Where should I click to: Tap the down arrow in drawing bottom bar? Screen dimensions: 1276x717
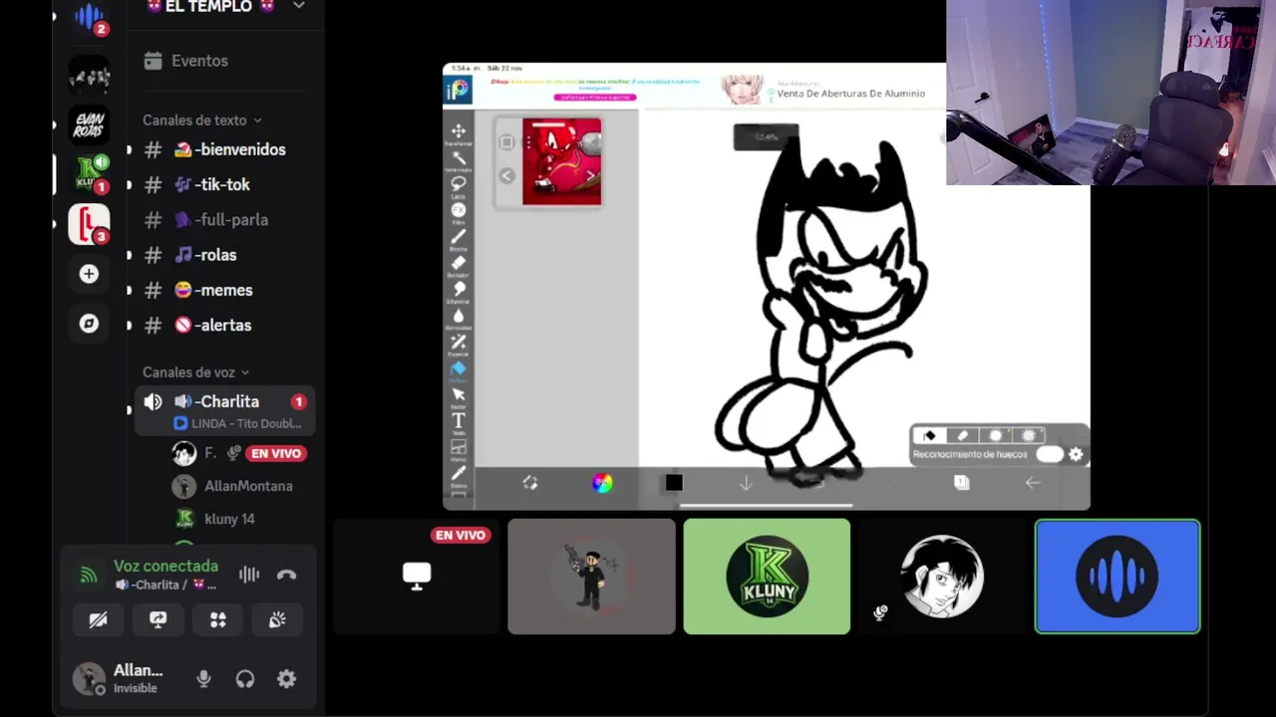pos(746,483)
